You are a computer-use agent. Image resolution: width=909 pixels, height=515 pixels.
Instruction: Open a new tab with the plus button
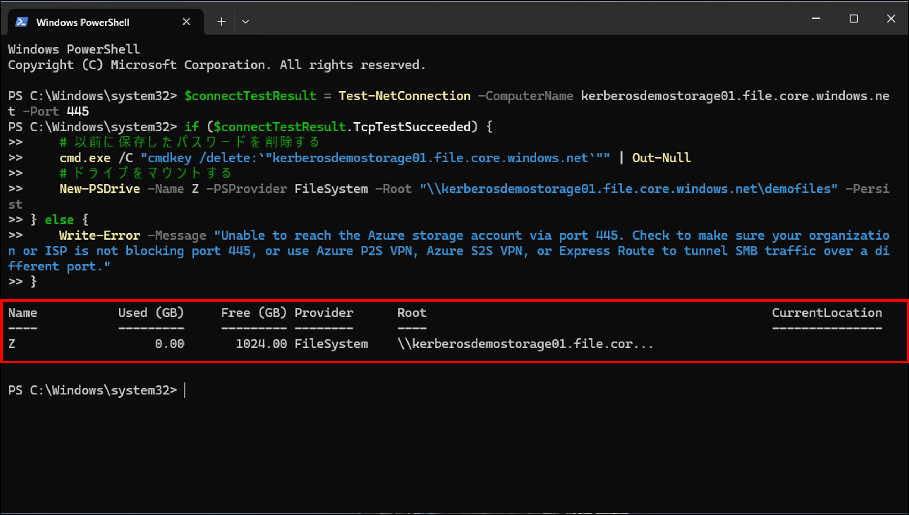coord(221,22)
